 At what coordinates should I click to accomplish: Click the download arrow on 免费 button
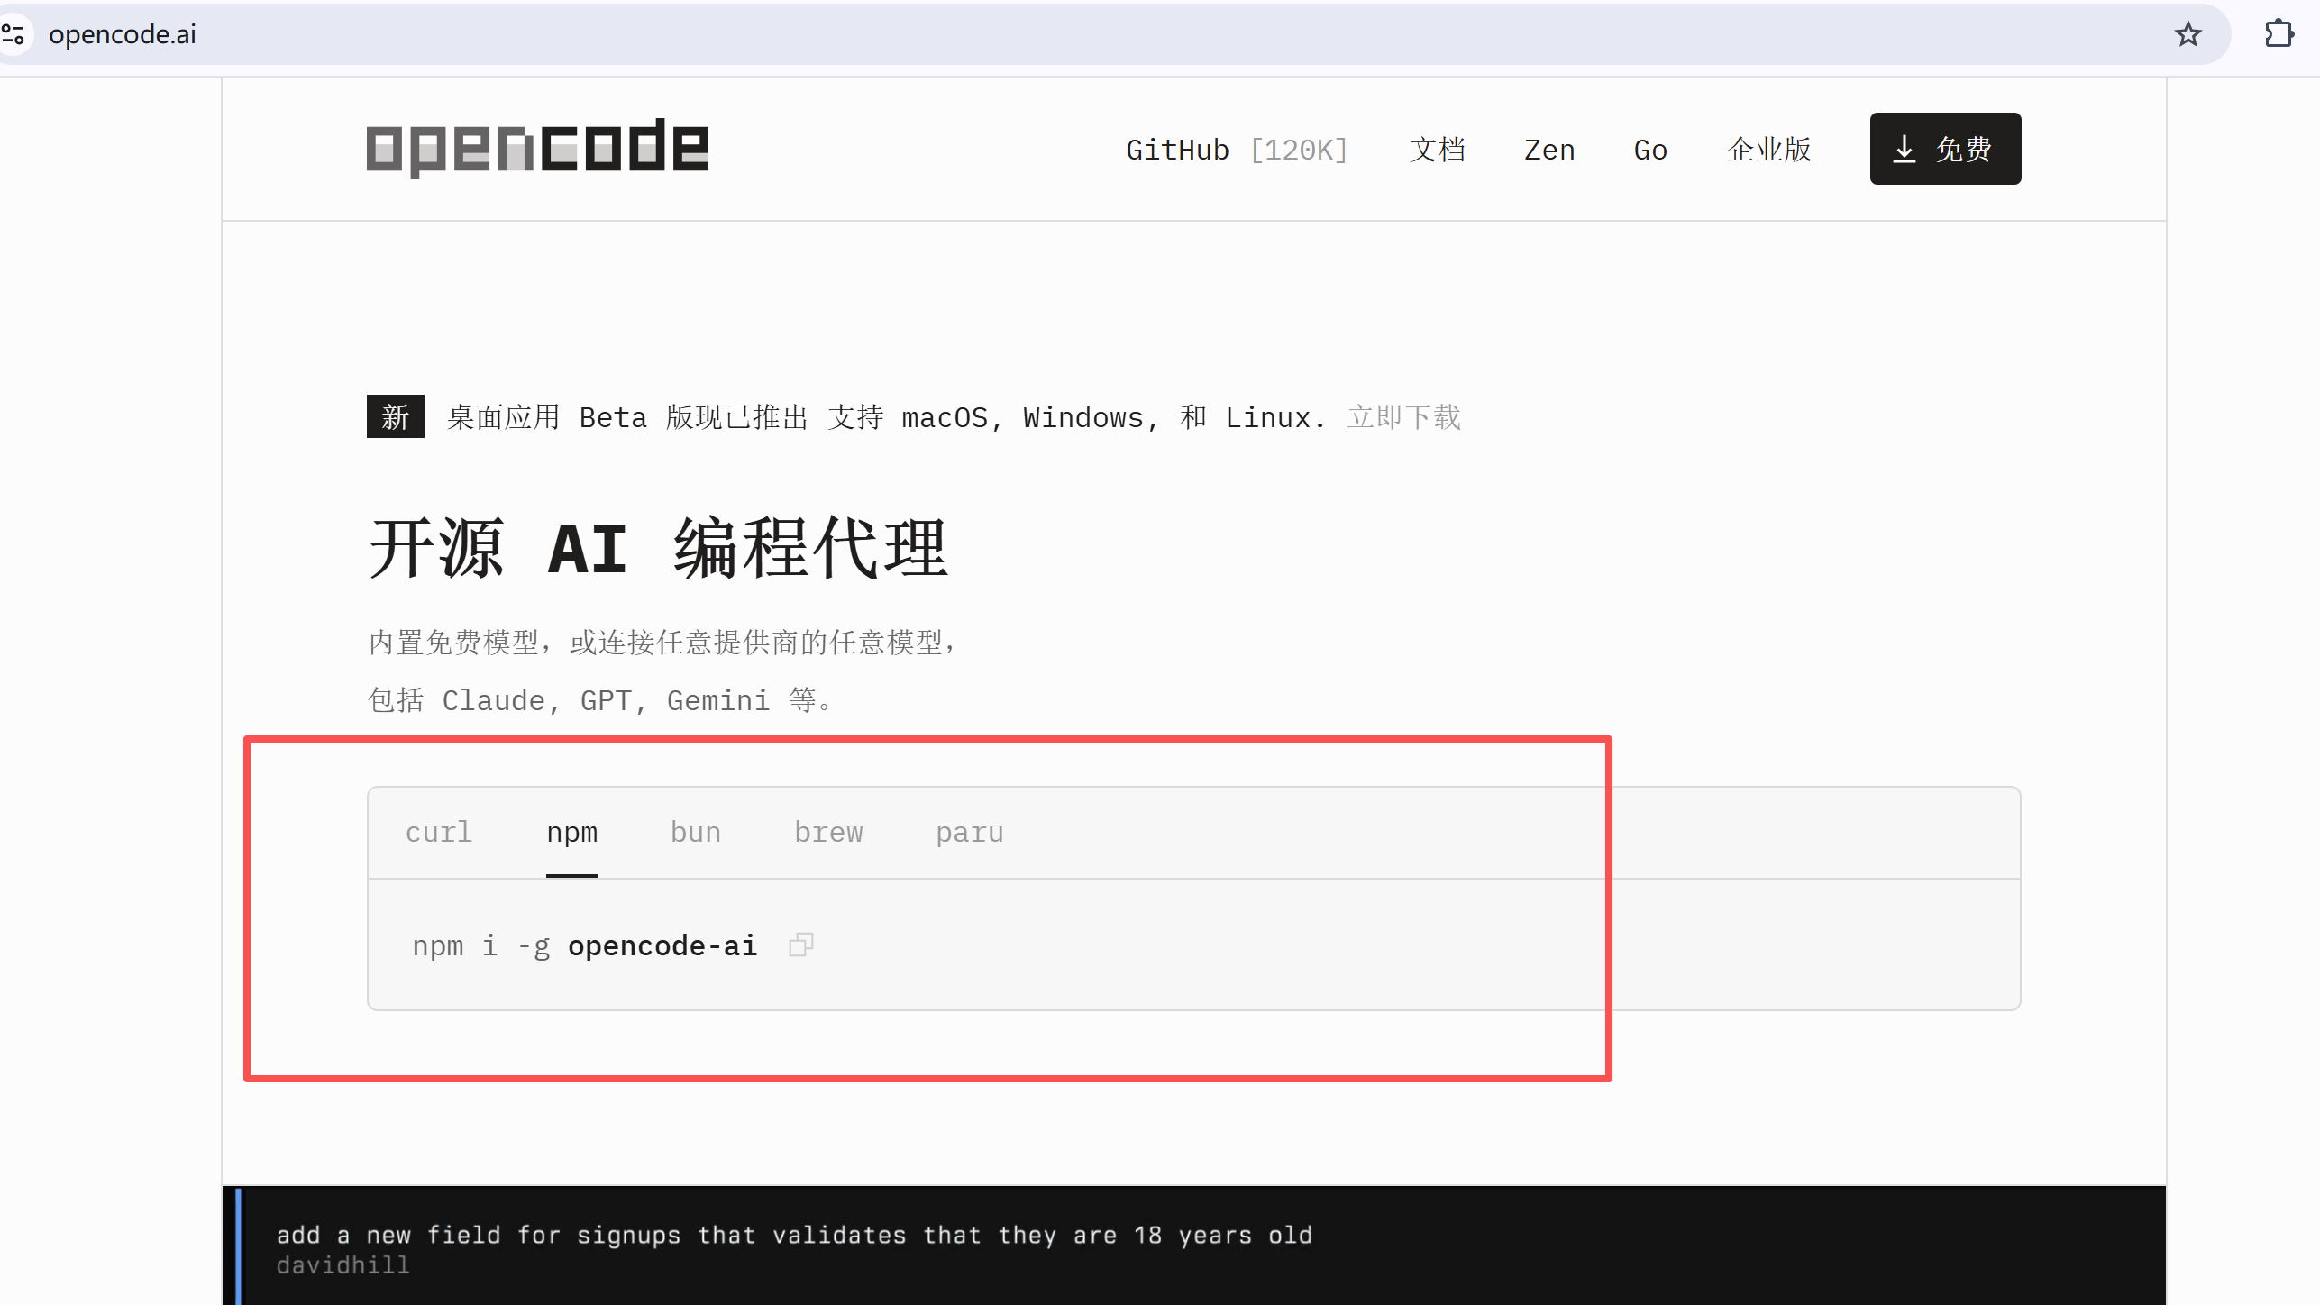pos(1904,149)
